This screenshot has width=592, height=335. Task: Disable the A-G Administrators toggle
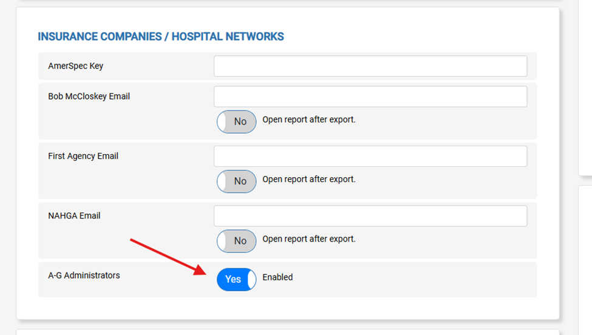(236, 279)
